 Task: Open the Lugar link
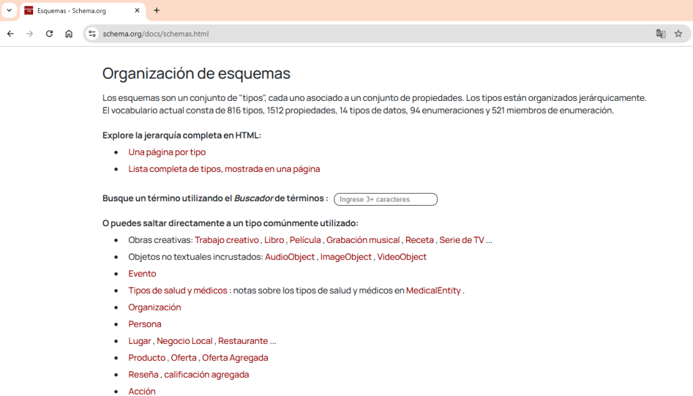click(x=139, y=340)
